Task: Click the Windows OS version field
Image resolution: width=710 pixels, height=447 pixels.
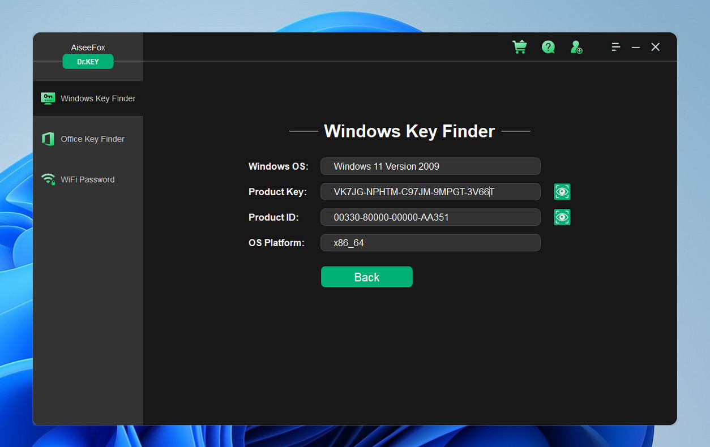Action: [430, 166]
